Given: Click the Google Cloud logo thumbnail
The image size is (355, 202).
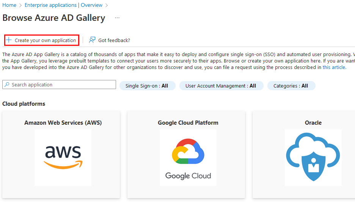Looking at the screenshot, I should point(188,158).
